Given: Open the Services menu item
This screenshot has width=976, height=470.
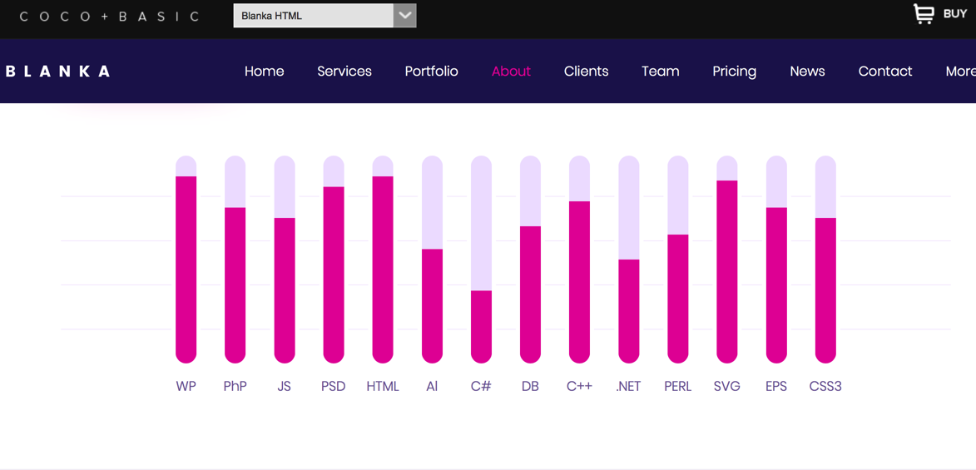Looking at the screenshot, I should click(344, 71).
